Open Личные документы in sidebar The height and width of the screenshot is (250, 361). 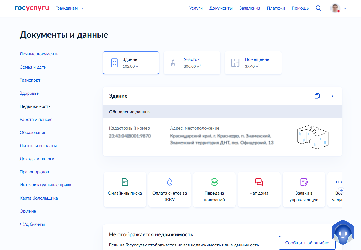(x=40, y=54)
